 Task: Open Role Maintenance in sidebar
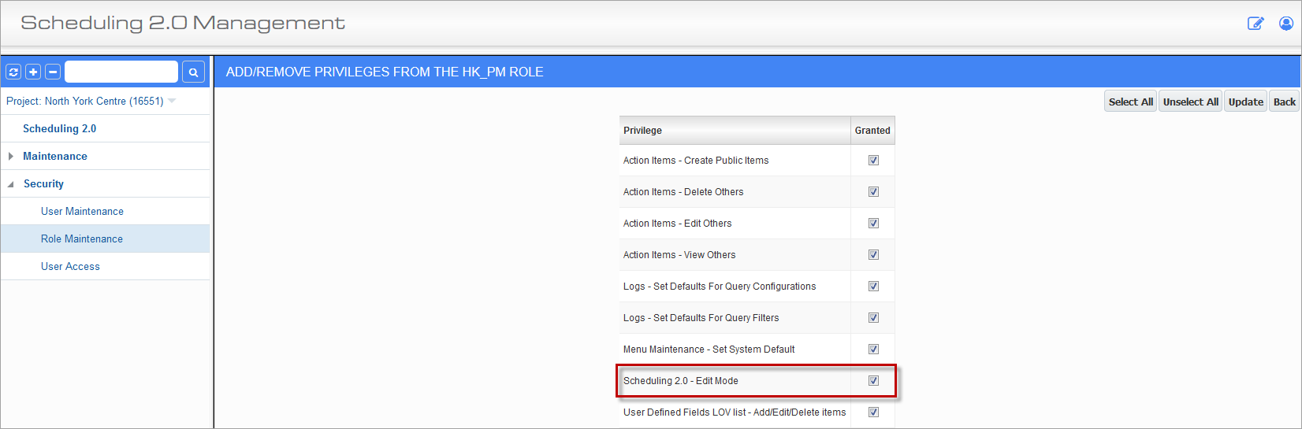pyautogui.click(x=82, y=239)
